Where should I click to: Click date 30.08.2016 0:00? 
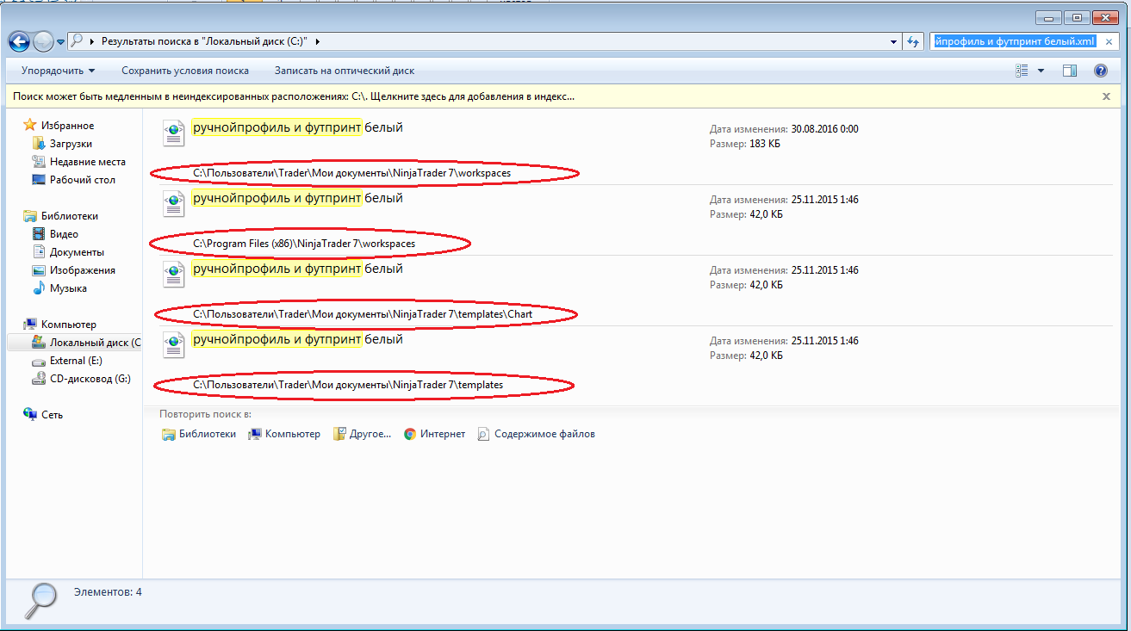[x=825, y=129]
